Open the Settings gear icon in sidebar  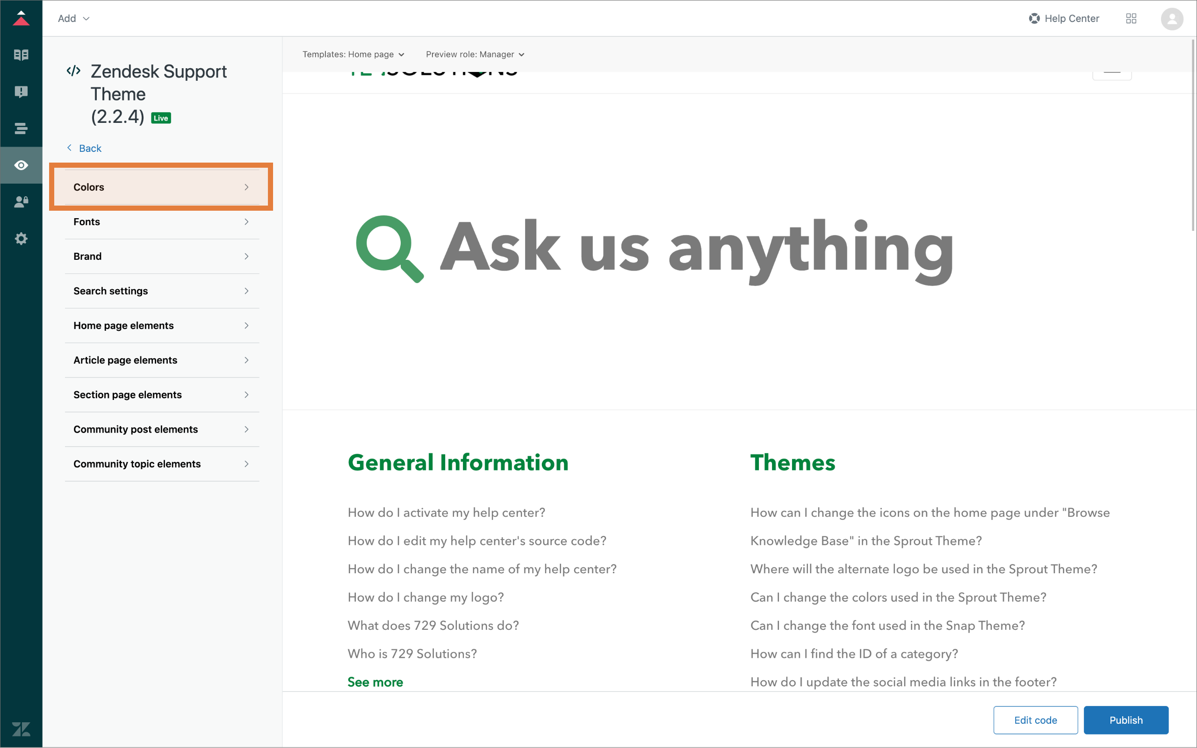(x=21, y=239)
